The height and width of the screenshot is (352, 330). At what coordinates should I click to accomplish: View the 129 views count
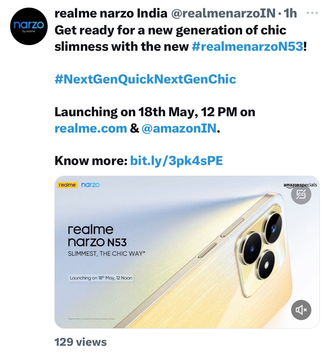coord(80,342)
